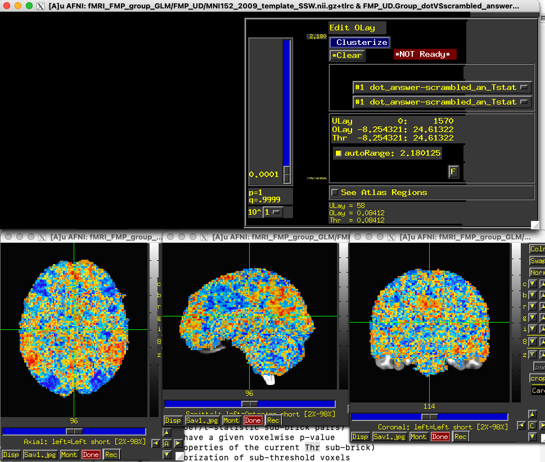Image resolution: width=545 pixels, height=462 pixels.
Task: Click brightness 'b' down arrow in coronal viewer
Action: point(533,295)
